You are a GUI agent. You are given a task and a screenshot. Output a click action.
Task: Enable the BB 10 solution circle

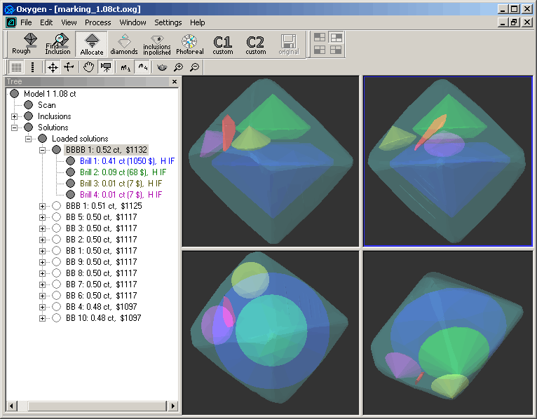pos(57,318)
